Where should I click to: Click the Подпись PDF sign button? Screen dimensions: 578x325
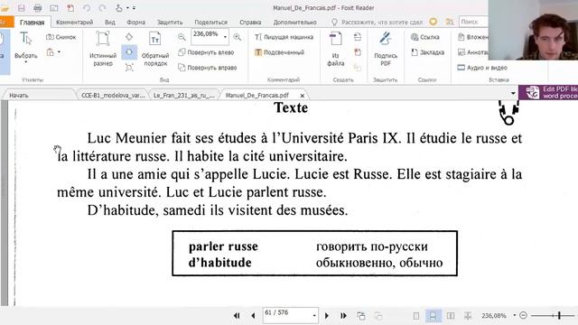[x=386, y=49]
